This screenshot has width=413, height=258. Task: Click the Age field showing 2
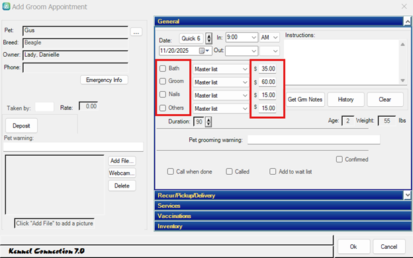347,121
